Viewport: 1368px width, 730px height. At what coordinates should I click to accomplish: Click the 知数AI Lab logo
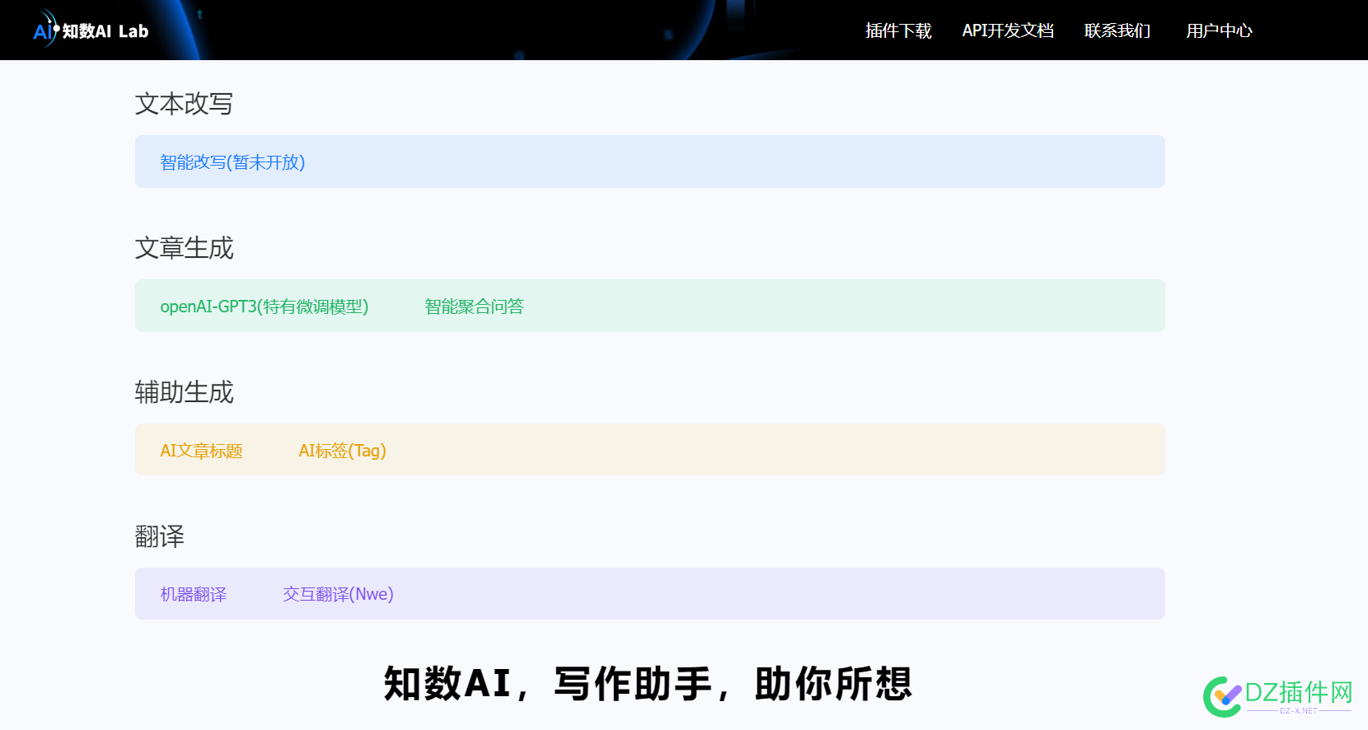[91, 30]
